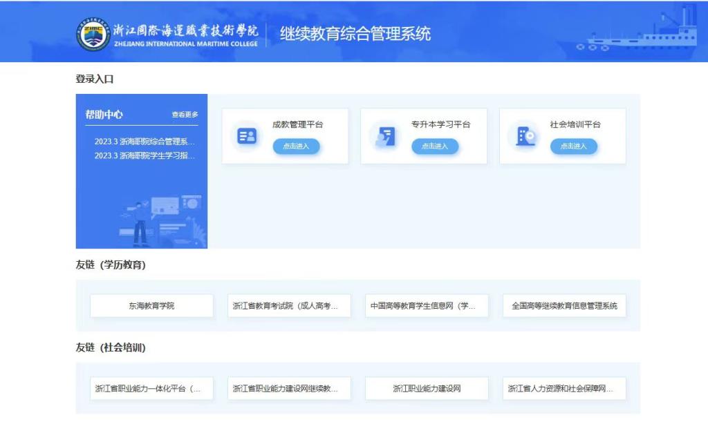The width and height of the screenshot is (708, 433).
Task: Click the 成教管理平台 card title
Action: point(297,124)
